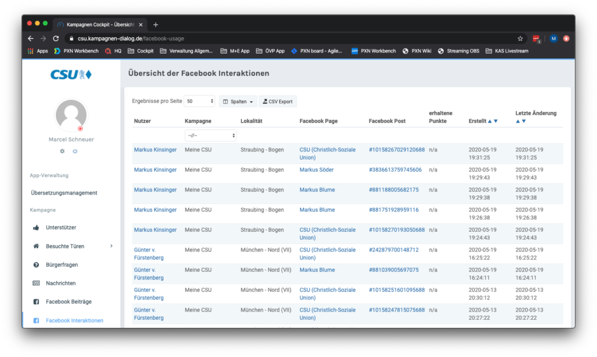Open CSU page link in 19:24:43 row
The image size is (597, 357).
(x=328, y=234)
